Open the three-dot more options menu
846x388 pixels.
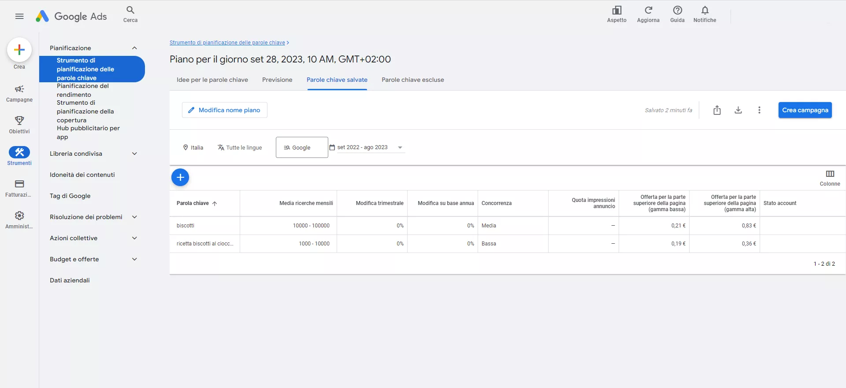[x=759, y=110]
